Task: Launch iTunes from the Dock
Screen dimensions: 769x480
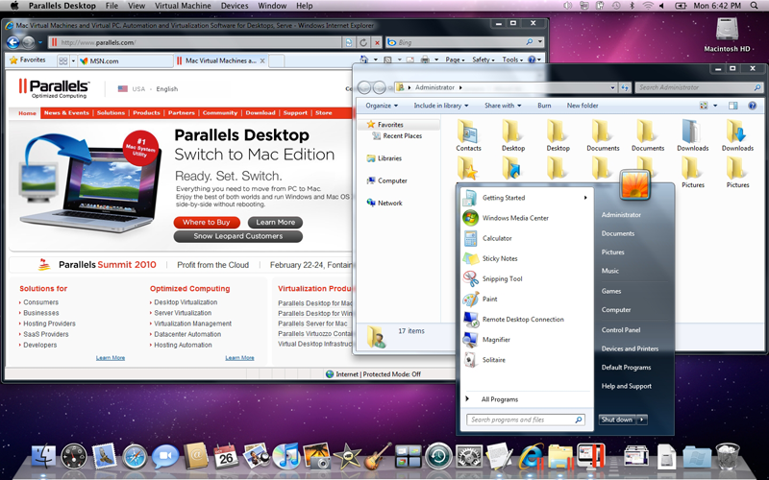Action: (x=285, y=457)
